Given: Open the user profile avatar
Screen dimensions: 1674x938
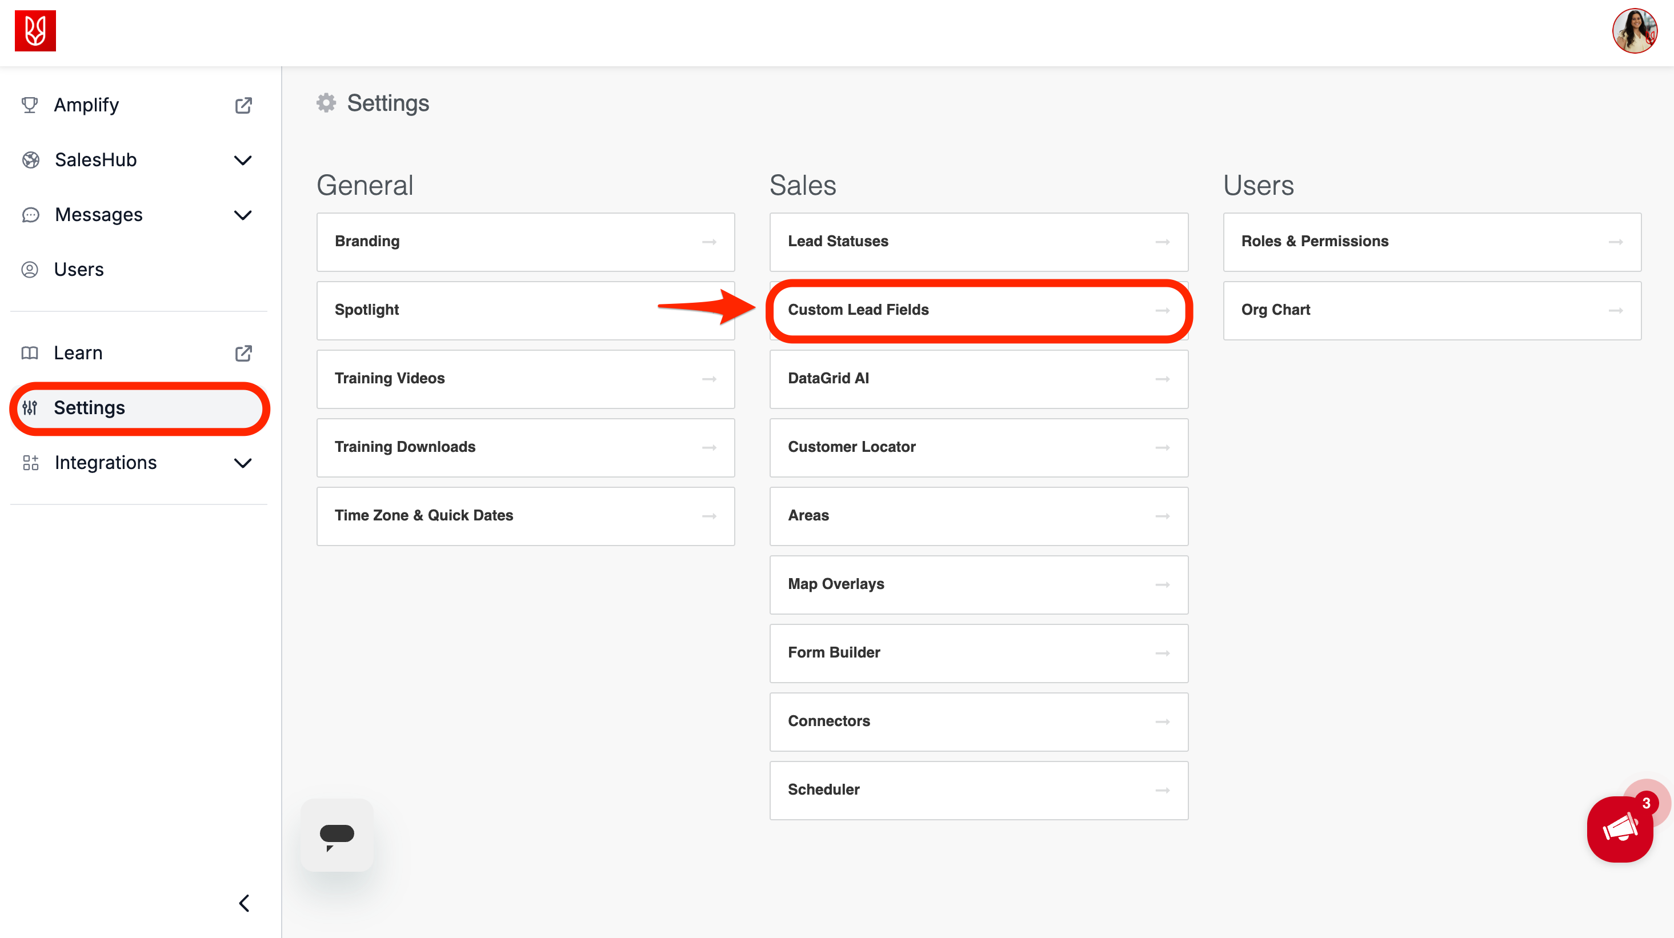Looking at the screenshot, I should tap(1635, 30).
